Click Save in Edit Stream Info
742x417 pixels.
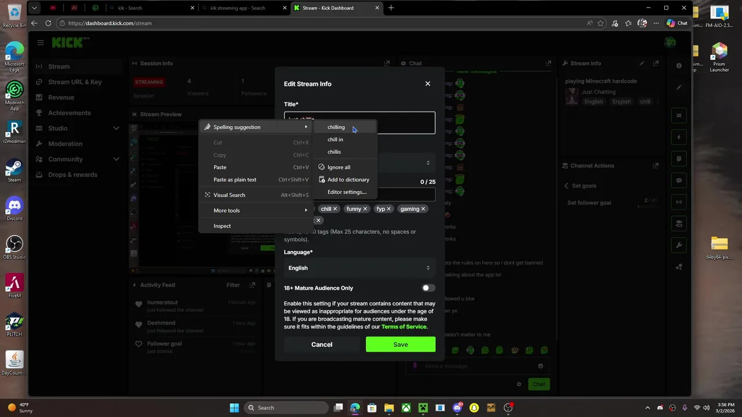tap(401, 345)
